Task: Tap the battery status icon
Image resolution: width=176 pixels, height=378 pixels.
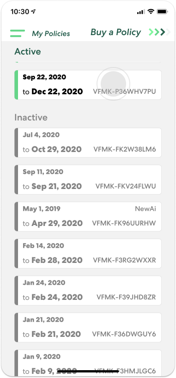Action: click(162, 12)
